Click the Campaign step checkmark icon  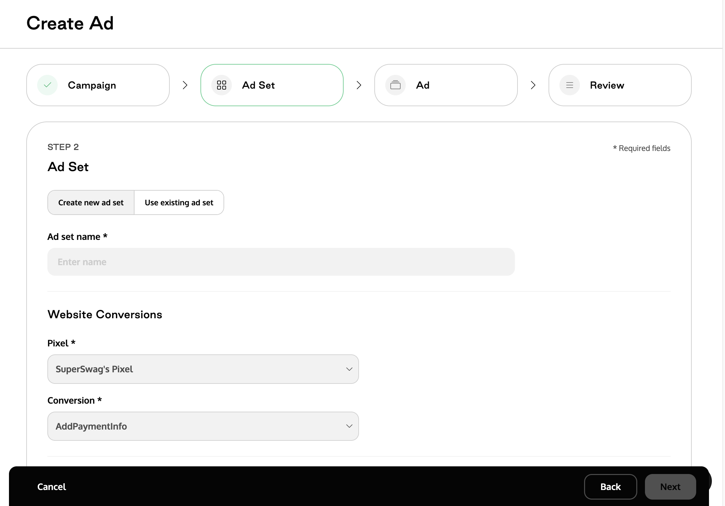(47, 85)
